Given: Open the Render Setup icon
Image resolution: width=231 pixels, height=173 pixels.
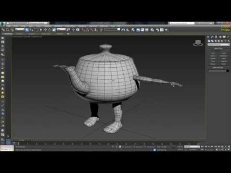Looking at the screenshot, I should pos(157,30).
